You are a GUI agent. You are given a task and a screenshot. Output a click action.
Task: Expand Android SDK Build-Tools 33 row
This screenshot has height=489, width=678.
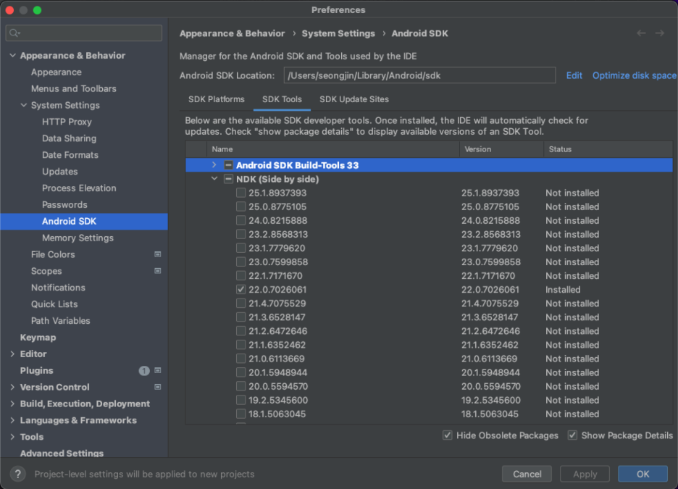[x=214, y=164]
